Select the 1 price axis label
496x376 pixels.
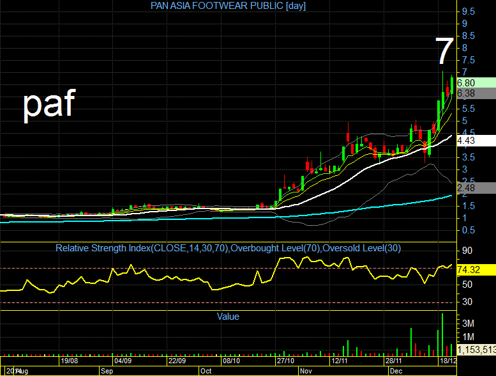[465, 218]
